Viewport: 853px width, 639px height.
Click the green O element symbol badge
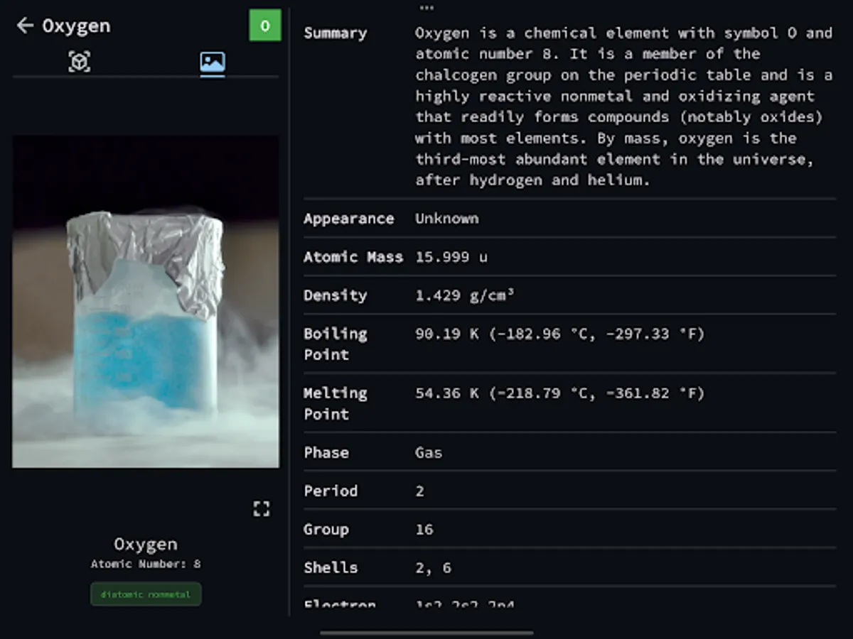coord(265,26)
